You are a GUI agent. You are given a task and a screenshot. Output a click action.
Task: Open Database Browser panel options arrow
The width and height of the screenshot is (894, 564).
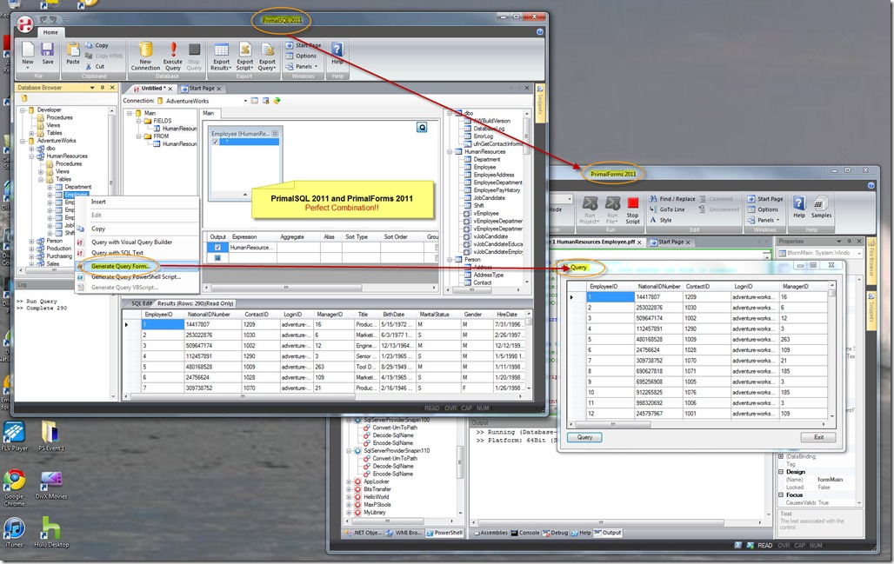(x=92, y=88)
